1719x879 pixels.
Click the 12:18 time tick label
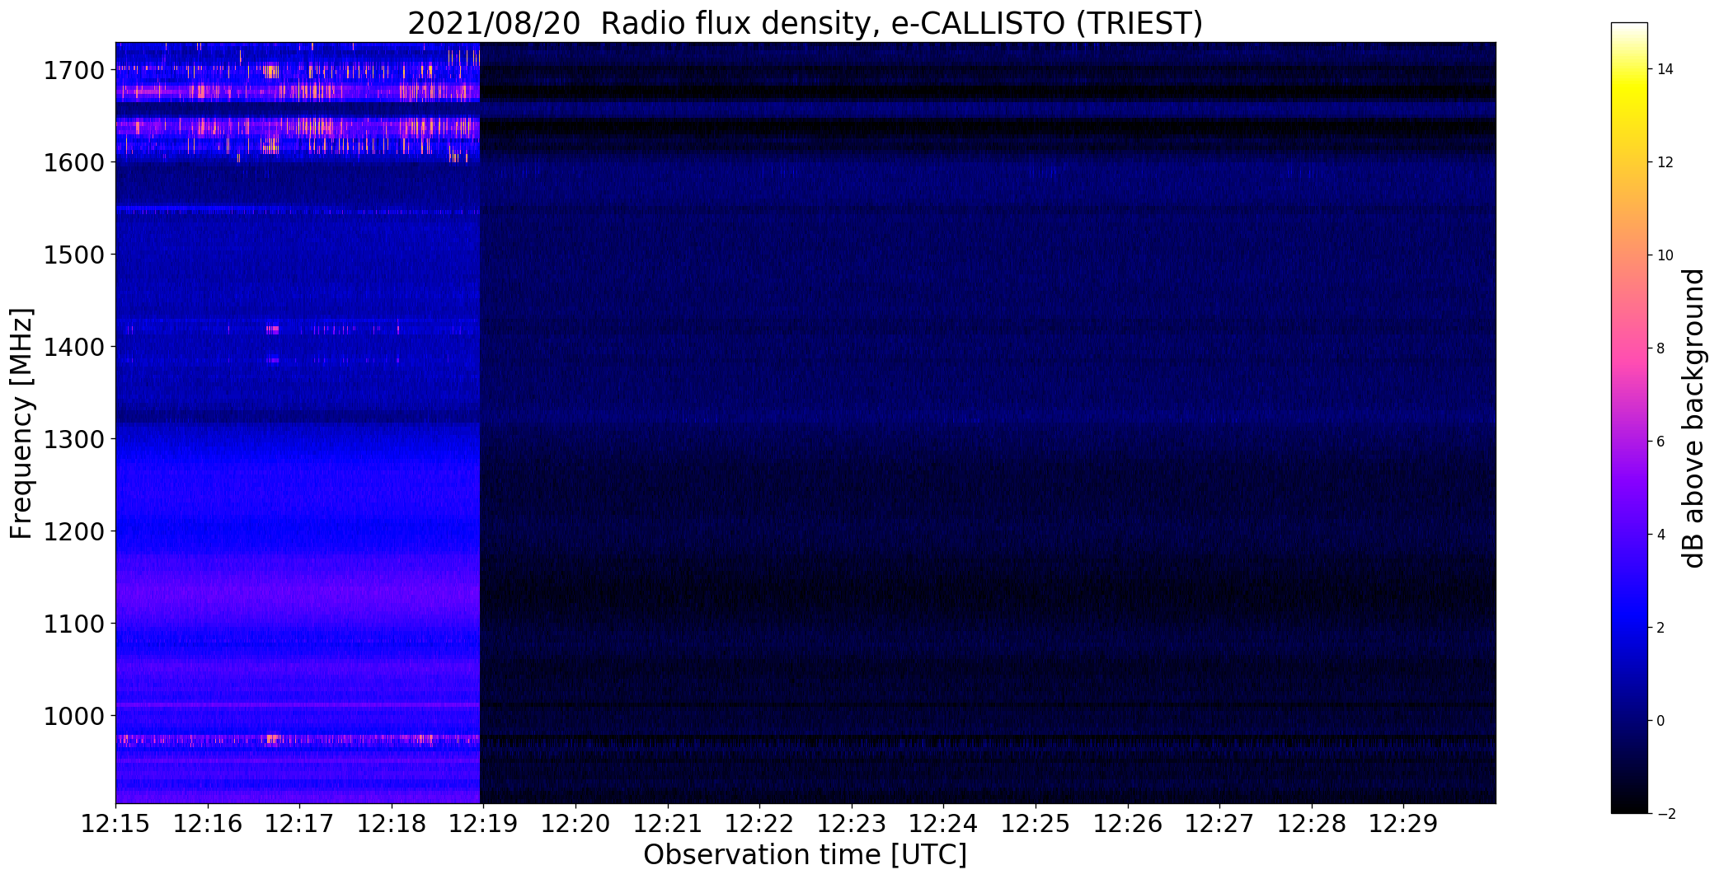coord(392,824)
